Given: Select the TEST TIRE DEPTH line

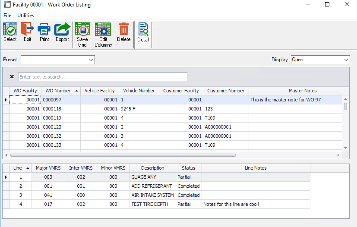Looking at the screenshot, I should (152, 204).
